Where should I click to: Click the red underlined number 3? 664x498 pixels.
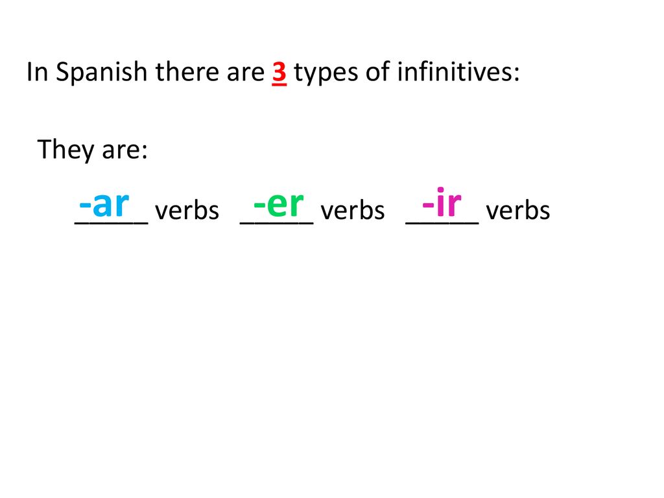tap(279, 73)
